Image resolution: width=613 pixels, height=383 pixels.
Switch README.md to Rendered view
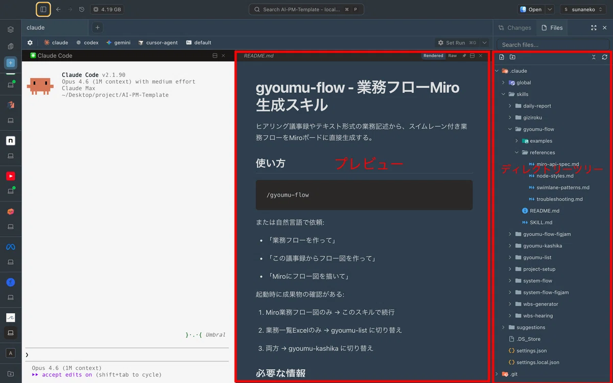coord(433,56)
